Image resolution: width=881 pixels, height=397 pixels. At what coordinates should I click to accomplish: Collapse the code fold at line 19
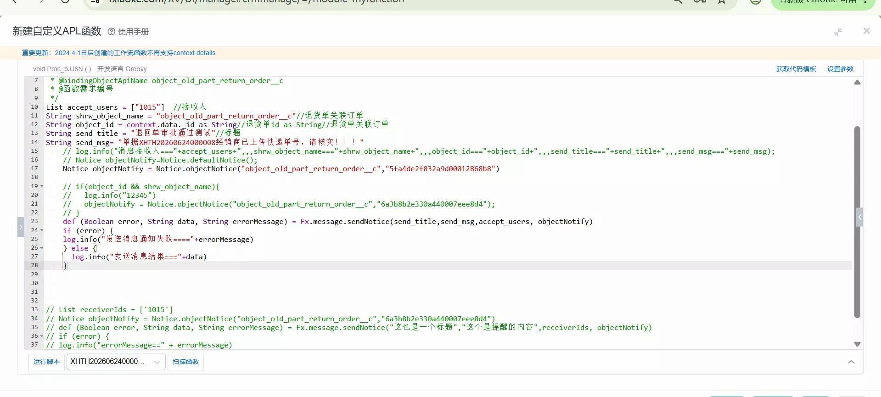pos(42,186)
